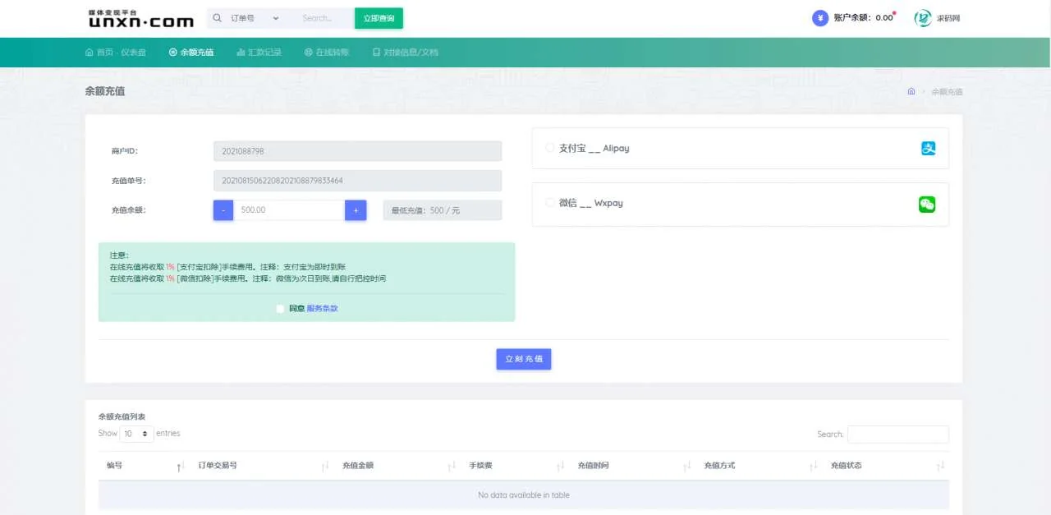Click the table Search input field
Screen dimensions: 1051x515
(x=897, y=434)
